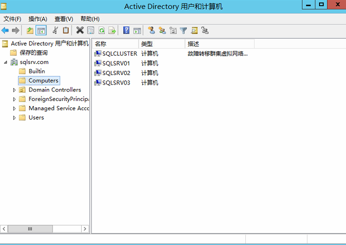
Task: Open the 查看(V) menu
Action: (64, 19)
